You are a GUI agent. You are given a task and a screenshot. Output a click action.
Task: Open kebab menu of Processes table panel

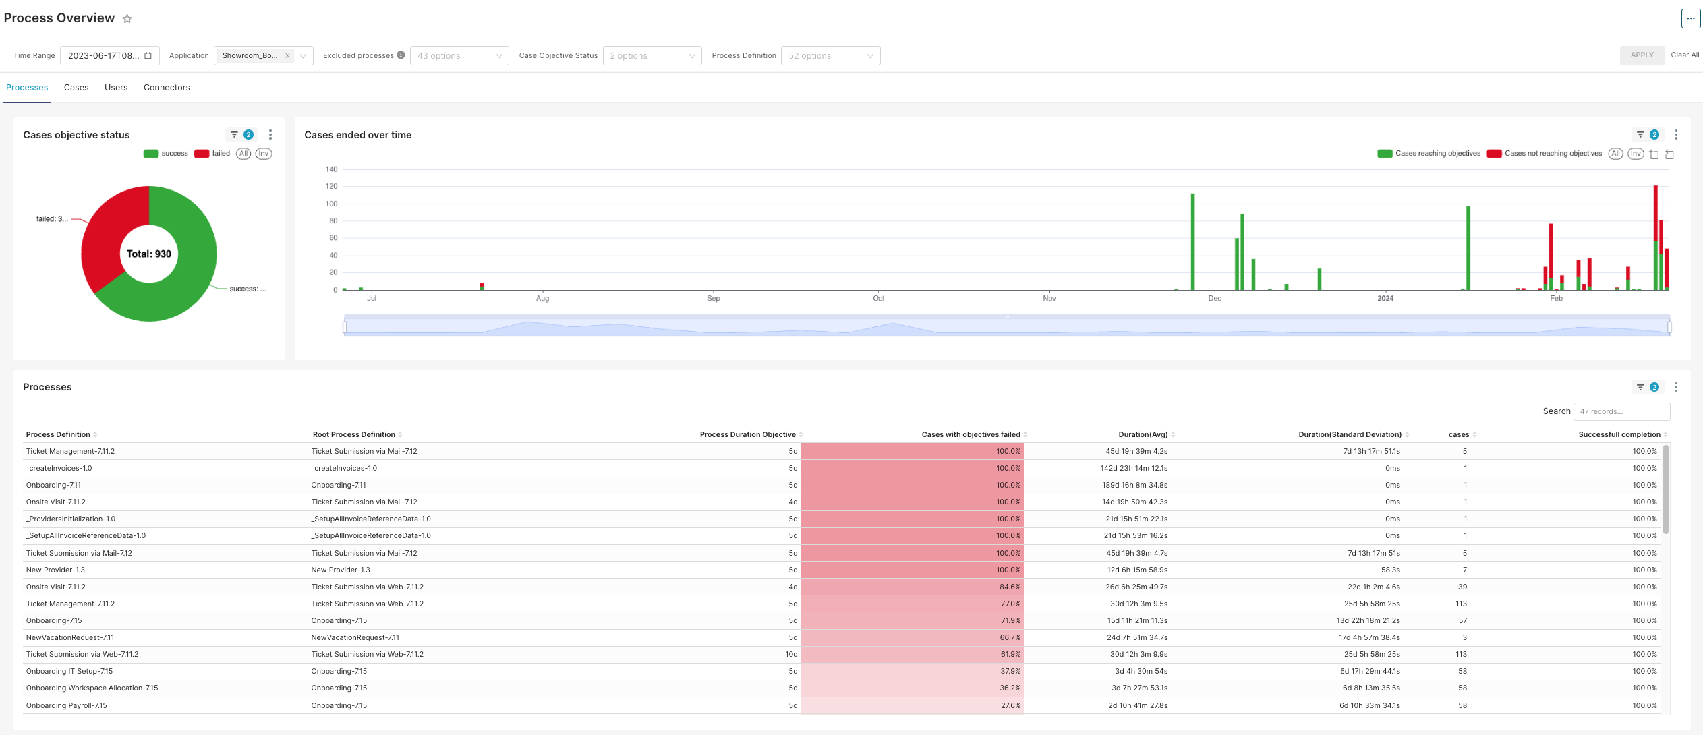pyautogui.click(x=1676, y=387)
